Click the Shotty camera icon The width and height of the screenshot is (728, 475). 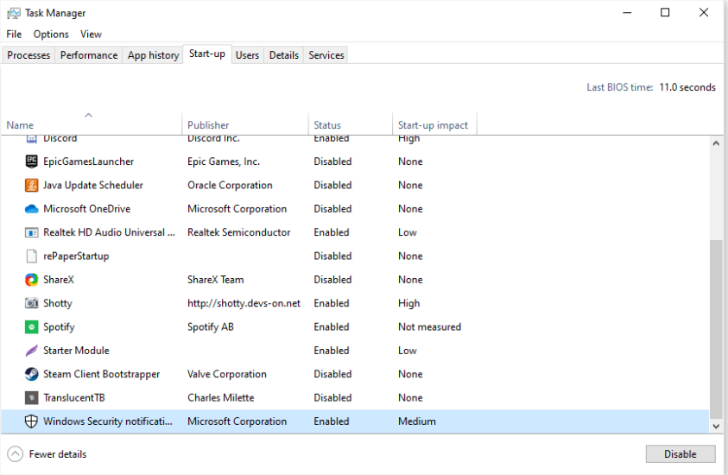[31, 303]
